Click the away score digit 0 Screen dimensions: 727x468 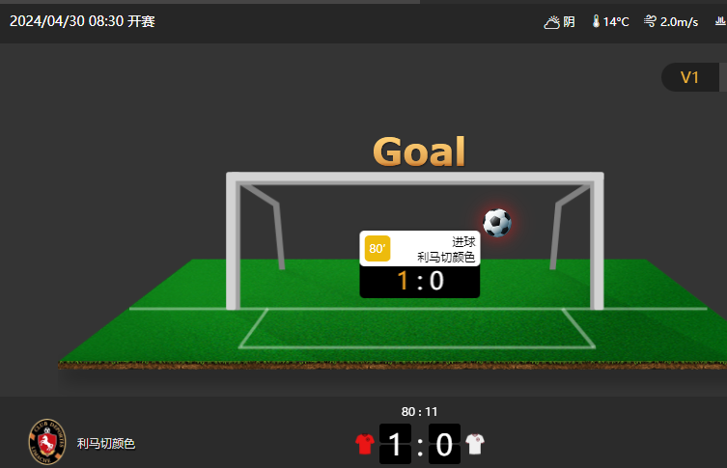[x=444, y=444]
